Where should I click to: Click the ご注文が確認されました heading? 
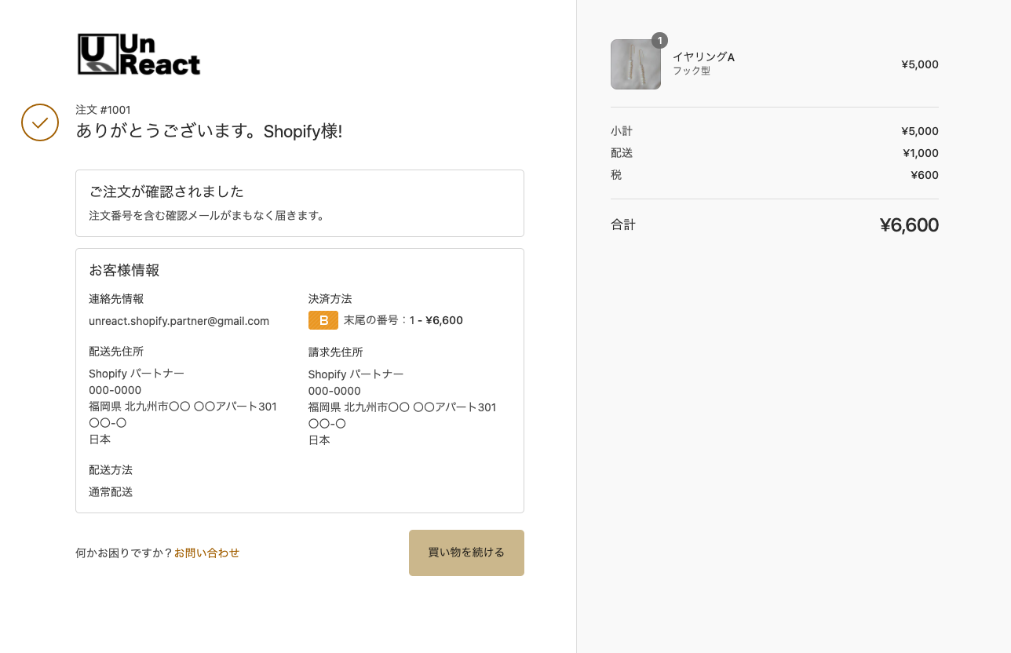pyautogui.click(x=166, y=192)
